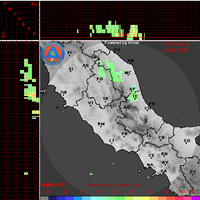Select the PG city marker
The width and height of the screenshot is (200, 200).
[100, 82]
